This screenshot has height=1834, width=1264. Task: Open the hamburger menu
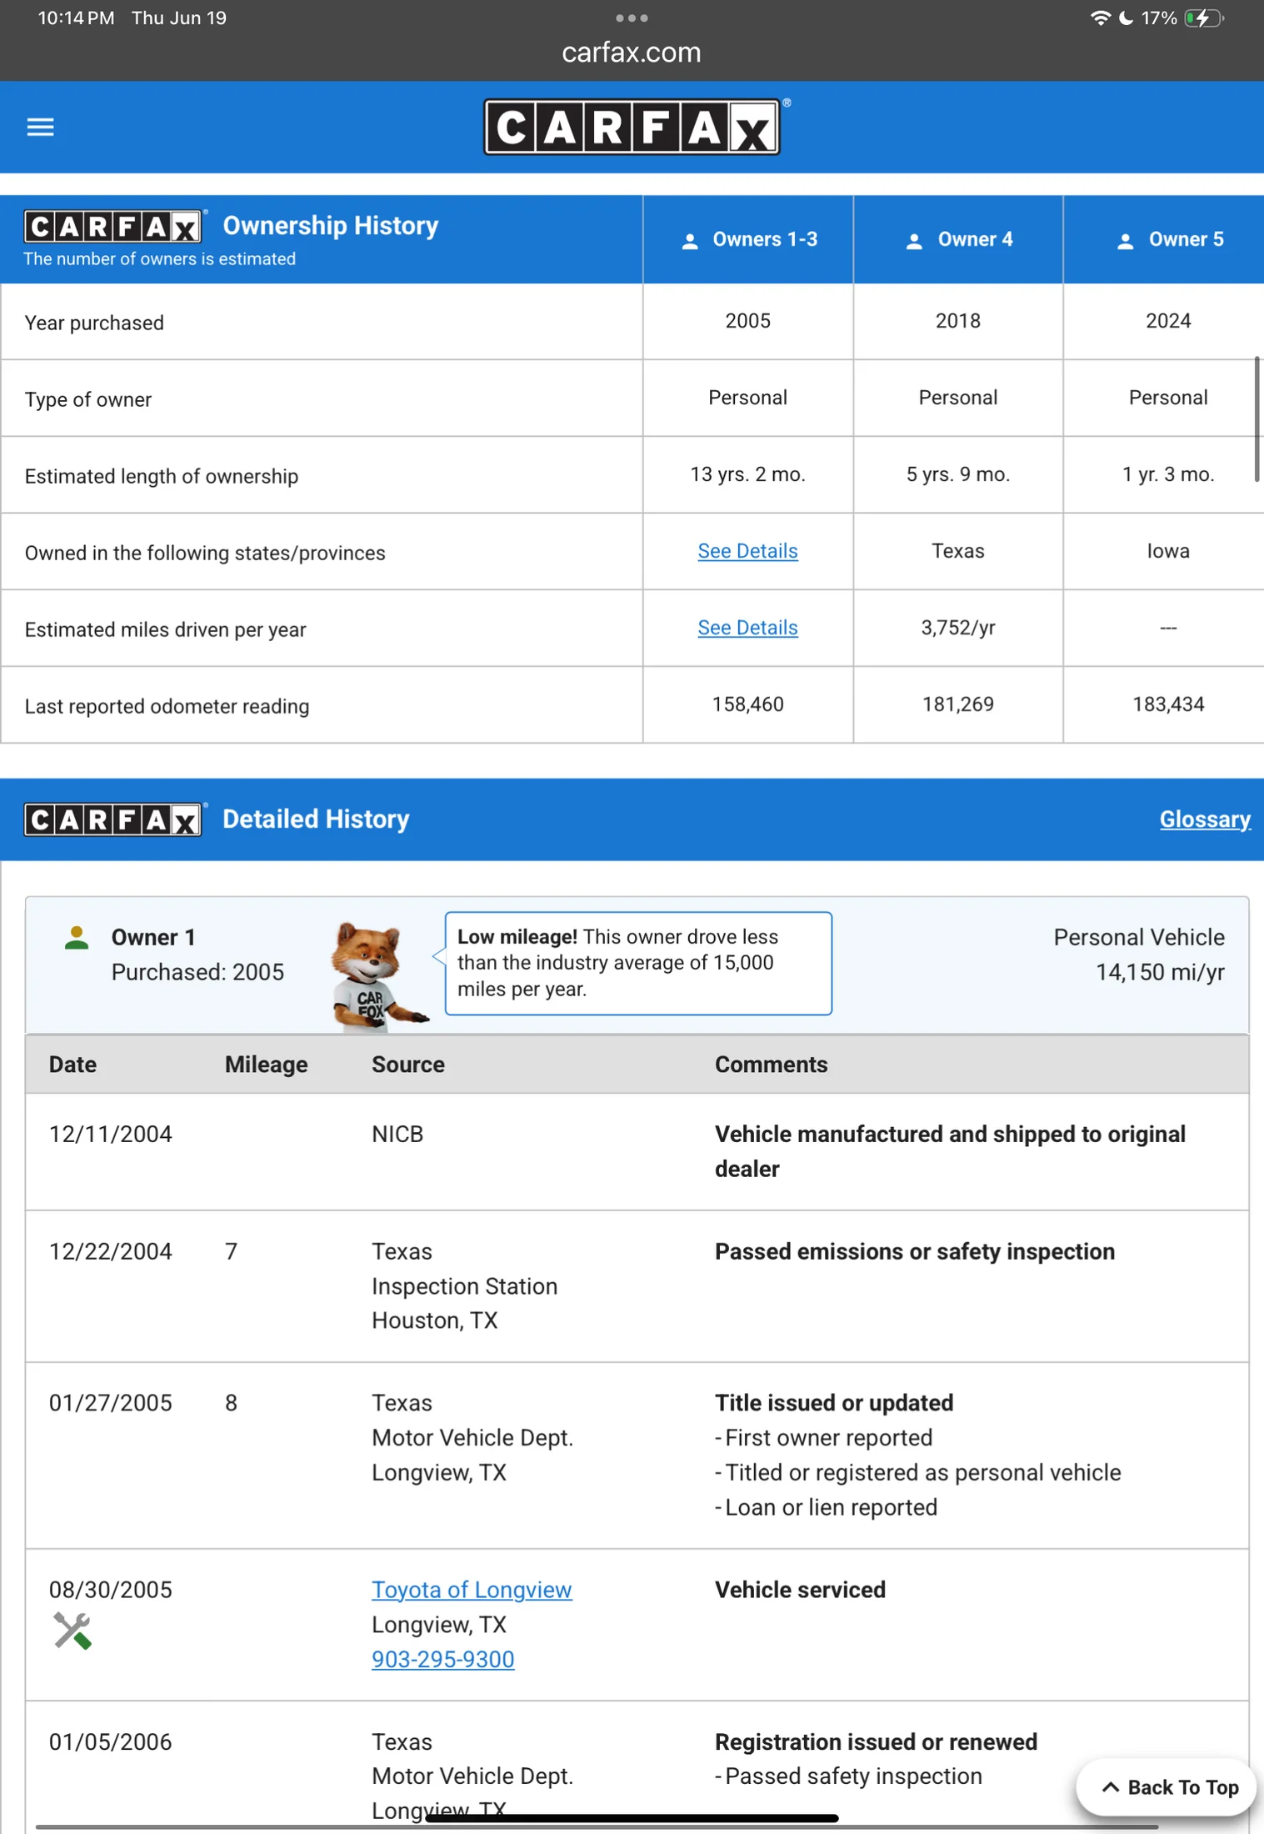[x=40, y=127]
